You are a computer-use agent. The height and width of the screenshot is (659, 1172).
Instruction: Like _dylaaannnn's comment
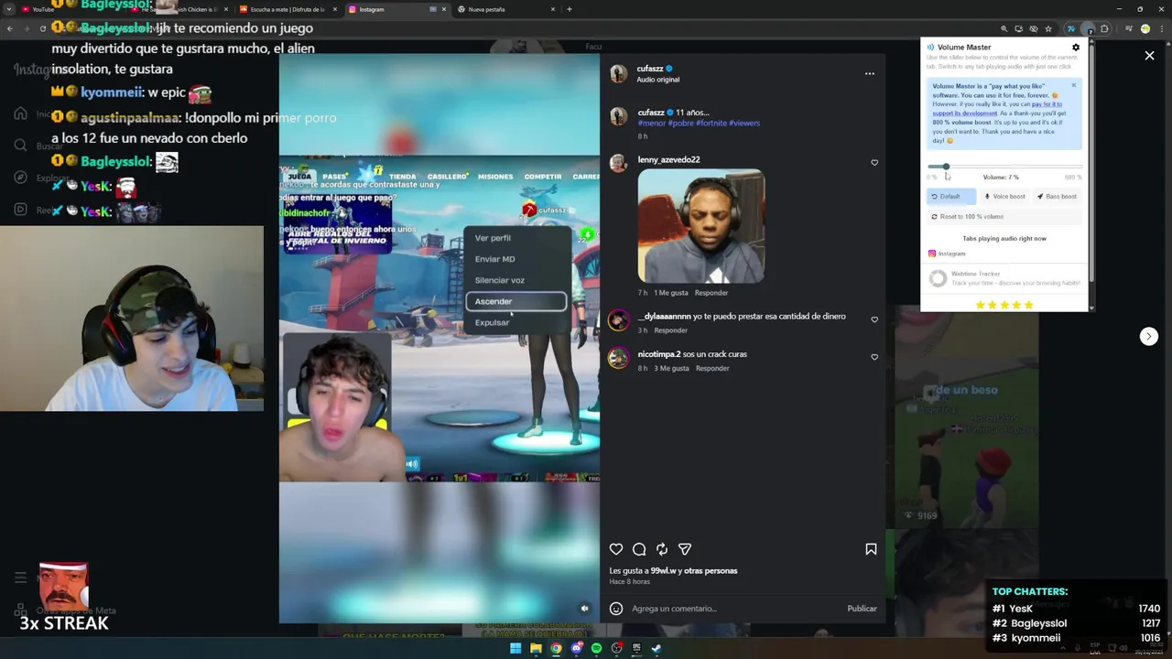[x=874, y=319]
